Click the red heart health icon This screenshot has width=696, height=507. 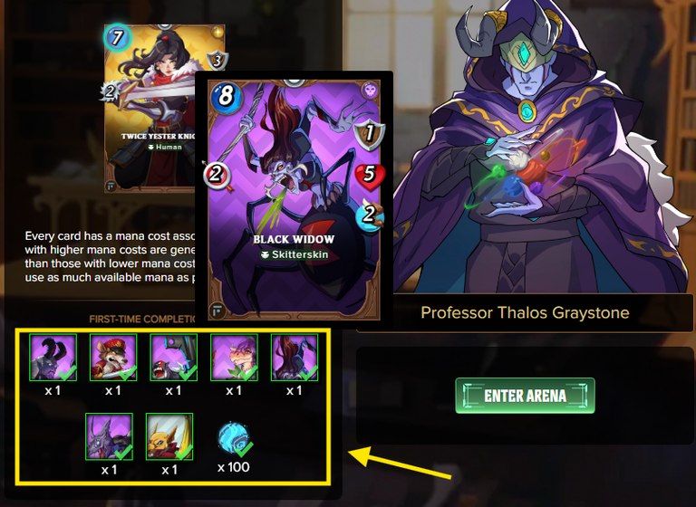point(370,176)
